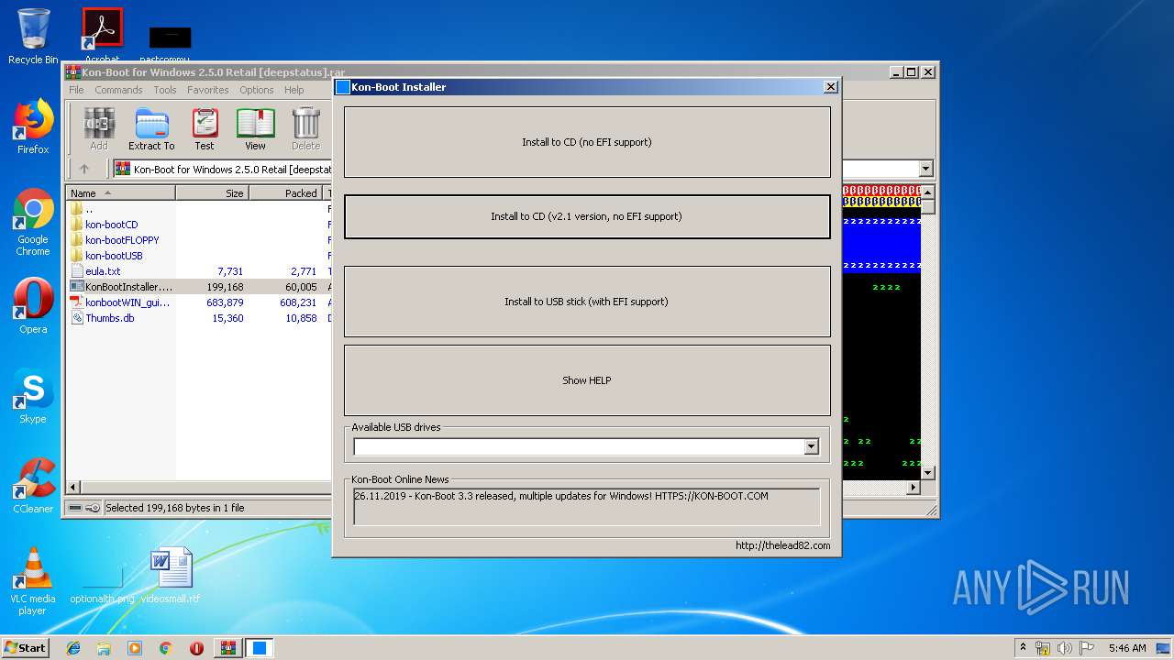
Task: Click the Add archive toolbar icon
Action: [99, 128]
